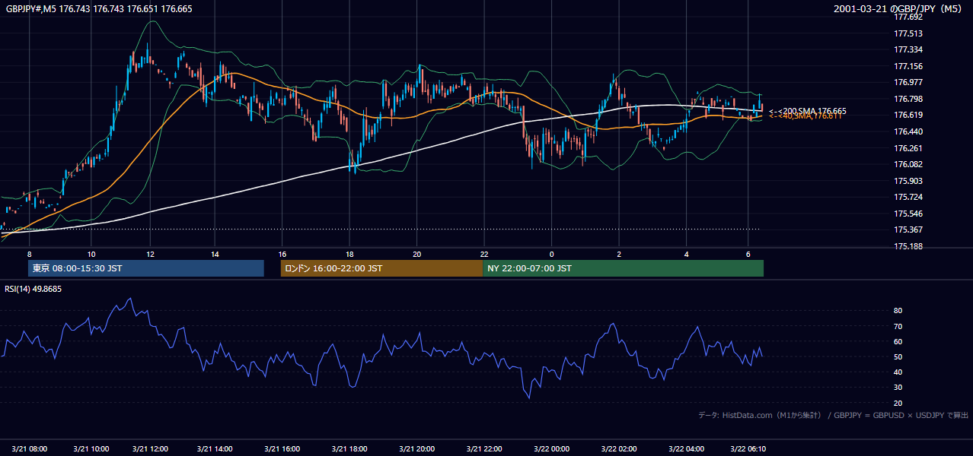Click RSI scale level 30
This screenshot has height=456, width=973.
click(x=898, y=388)
